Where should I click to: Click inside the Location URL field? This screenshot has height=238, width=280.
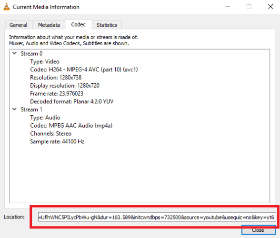pyautogui.click(x=157, y=217)
